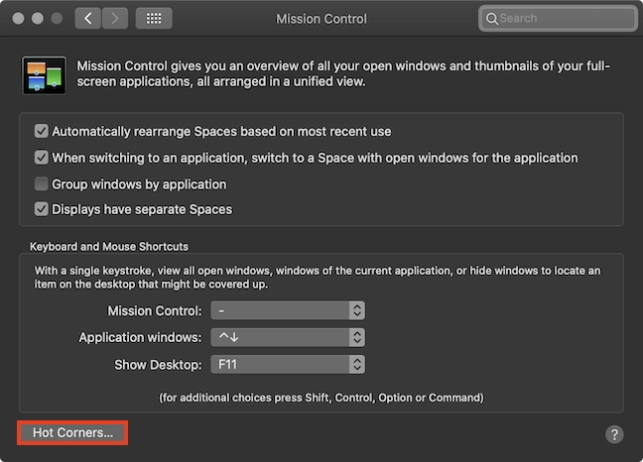The image size is (643, 462).
Task: Click the additional choices hint text
Action: coord(321,398)
